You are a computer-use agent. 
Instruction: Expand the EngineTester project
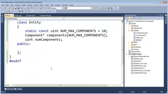point(126,52)
